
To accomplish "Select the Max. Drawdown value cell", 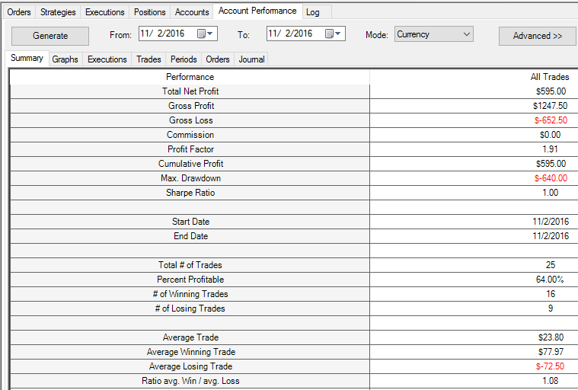I will point(474,178).
